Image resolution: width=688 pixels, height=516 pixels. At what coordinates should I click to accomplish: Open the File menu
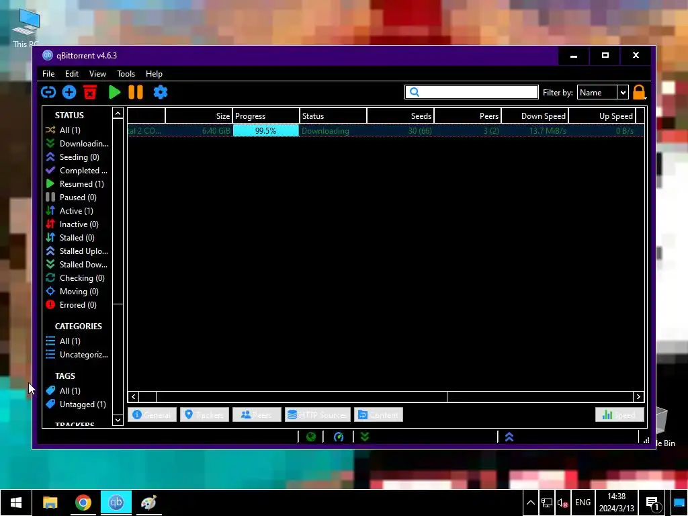pos(48,74)
